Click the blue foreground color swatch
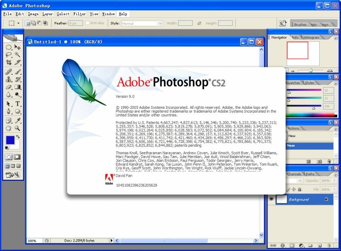341x251 pixels. 10,140
